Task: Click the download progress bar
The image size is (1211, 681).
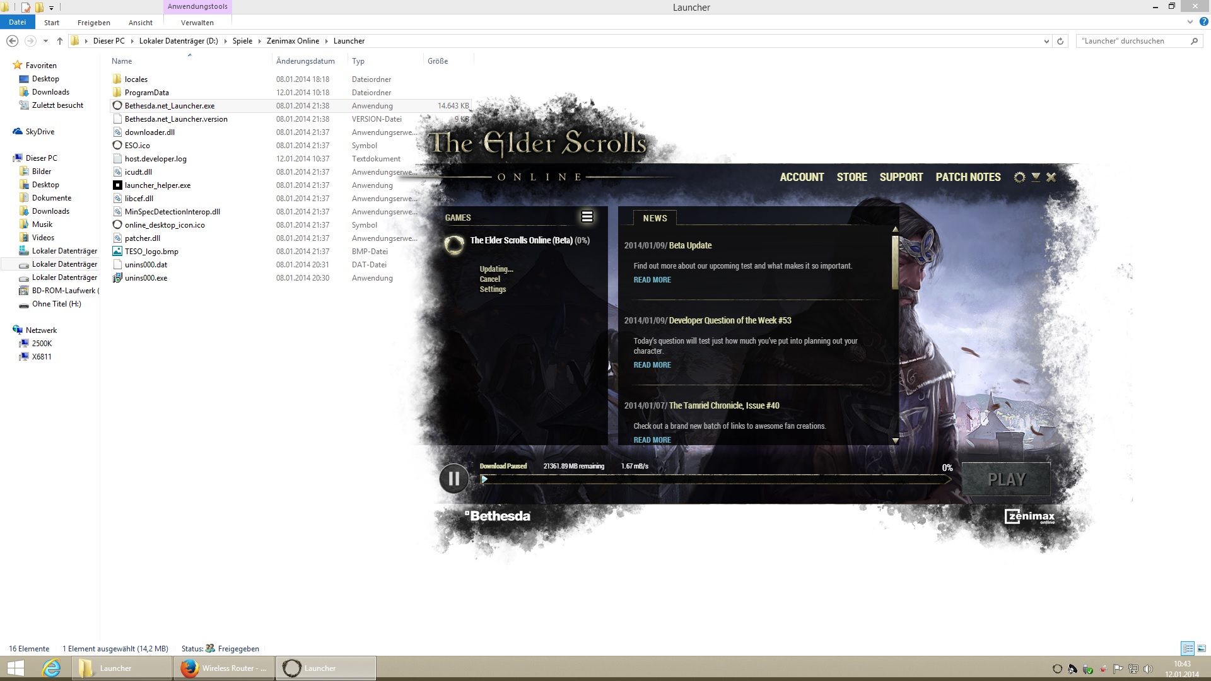Action: coord(716,480)
